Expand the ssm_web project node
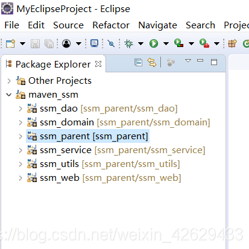The height and width of the screenshot is (249, 249). pos(20,178)
